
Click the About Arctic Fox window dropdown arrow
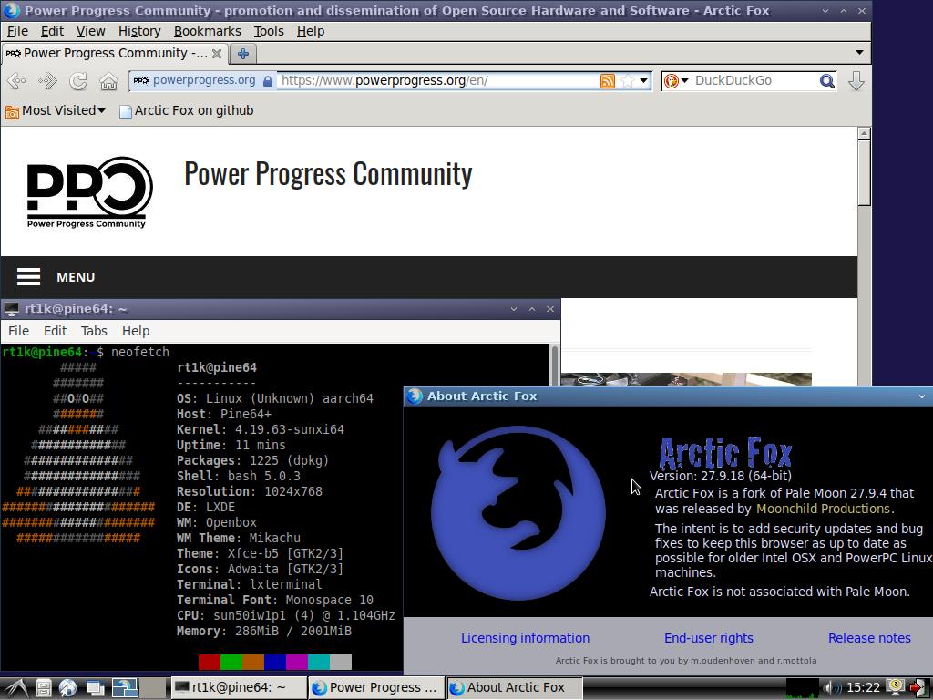(x=922, y=396)
